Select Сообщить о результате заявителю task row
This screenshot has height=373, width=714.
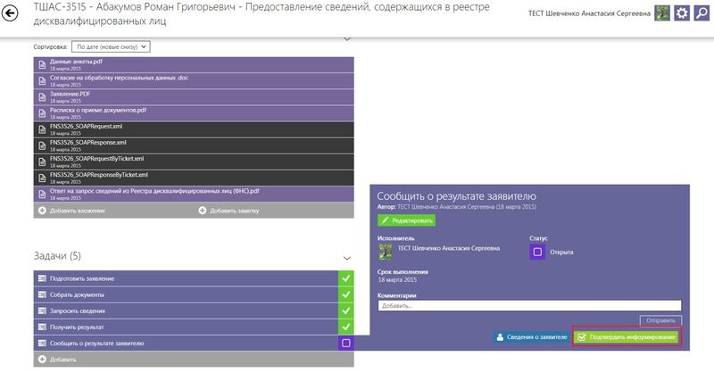(186, 343)
